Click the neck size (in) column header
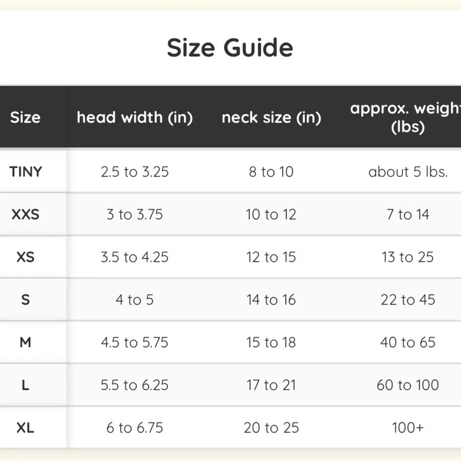 (x=272, y=117)
